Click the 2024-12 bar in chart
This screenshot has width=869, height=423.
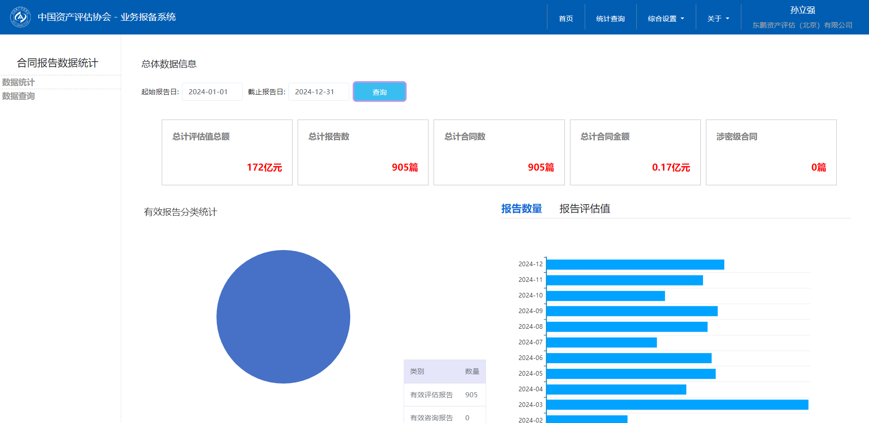(635, 264)
